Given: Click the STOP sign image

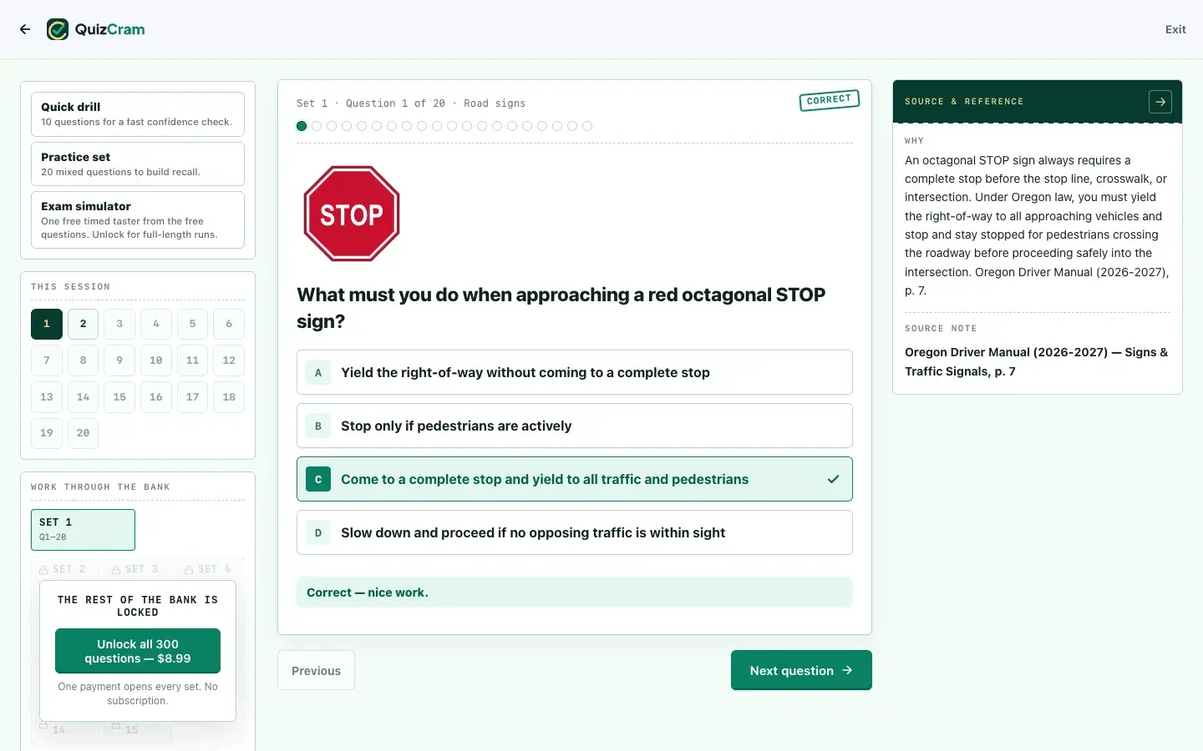Looking at the screenshot, I should (352, 214).
